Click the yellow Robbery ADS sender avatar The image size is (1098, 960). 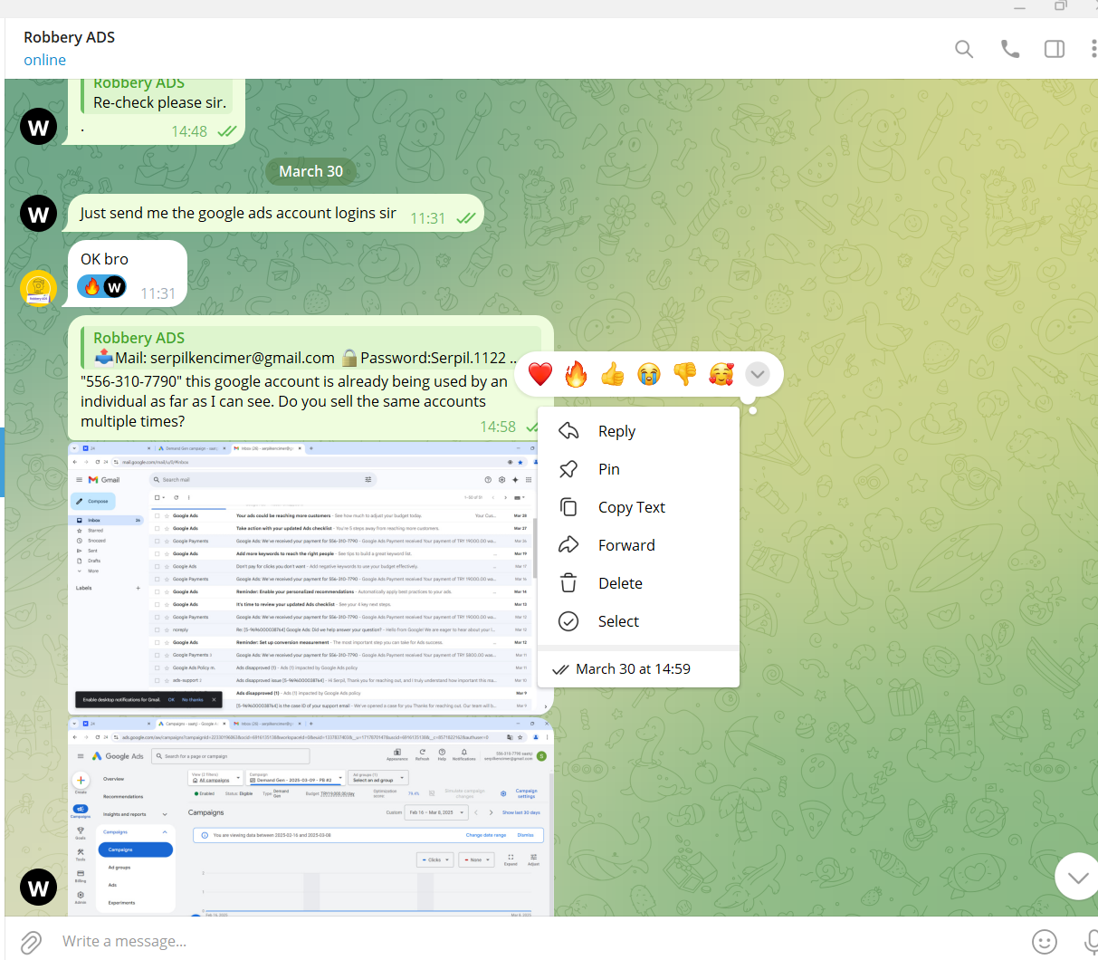(39, 288)
